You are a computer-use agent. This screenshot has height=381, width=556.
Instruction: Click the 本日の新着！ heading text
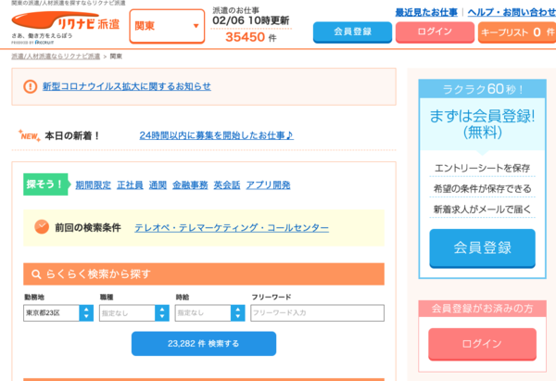tap(72, 135)
